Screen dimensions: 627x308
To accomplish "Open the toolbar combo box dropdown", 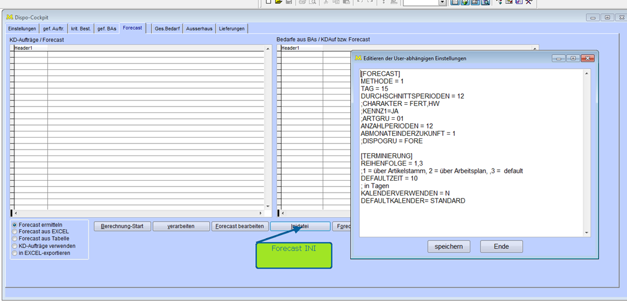I will click(x=442, y=2).
